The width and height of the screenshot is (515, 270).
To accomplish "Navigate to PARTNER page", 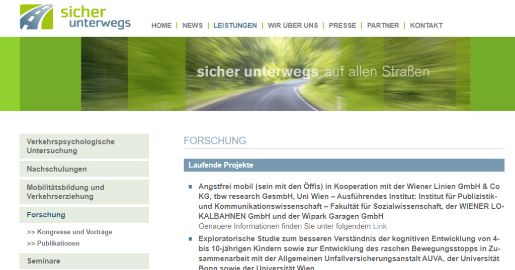I will click(383, 26).
